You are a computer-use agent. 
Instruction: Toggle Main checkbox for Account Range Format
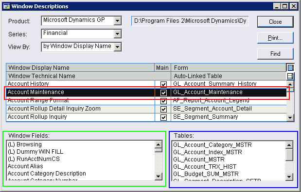pos(163,101)
